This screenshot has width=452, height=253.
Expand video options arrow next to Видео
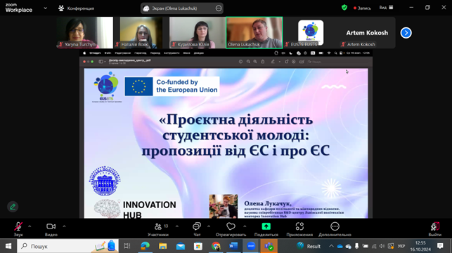click(x=64, y=226)
